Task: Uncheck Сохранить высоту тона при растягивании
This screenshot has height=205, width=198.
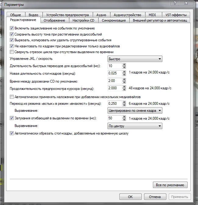Action: (x=12, y=34)
